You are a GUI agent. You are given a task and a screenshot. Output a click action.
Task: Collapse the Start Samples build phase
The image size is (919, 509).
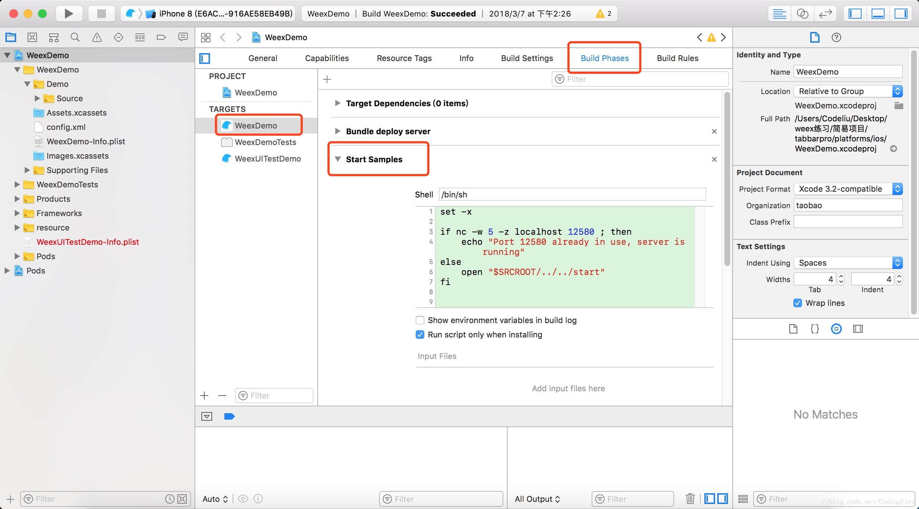pos(337,159)
